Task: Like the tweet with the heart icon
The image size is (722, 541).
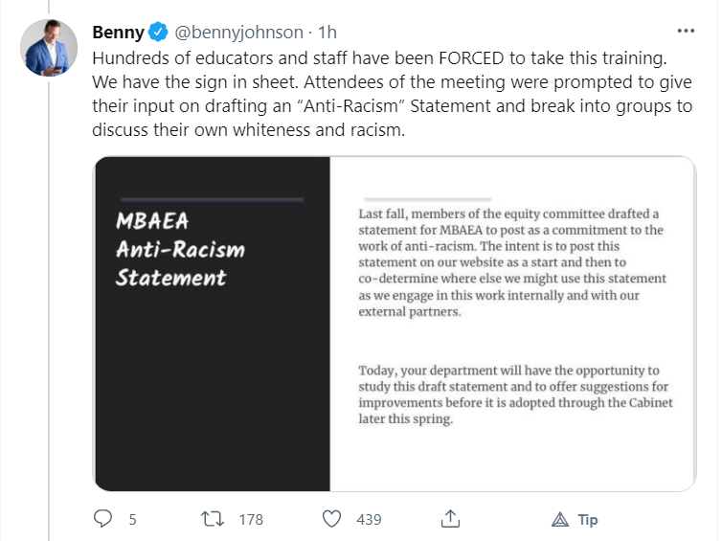Action: point(331,519)
